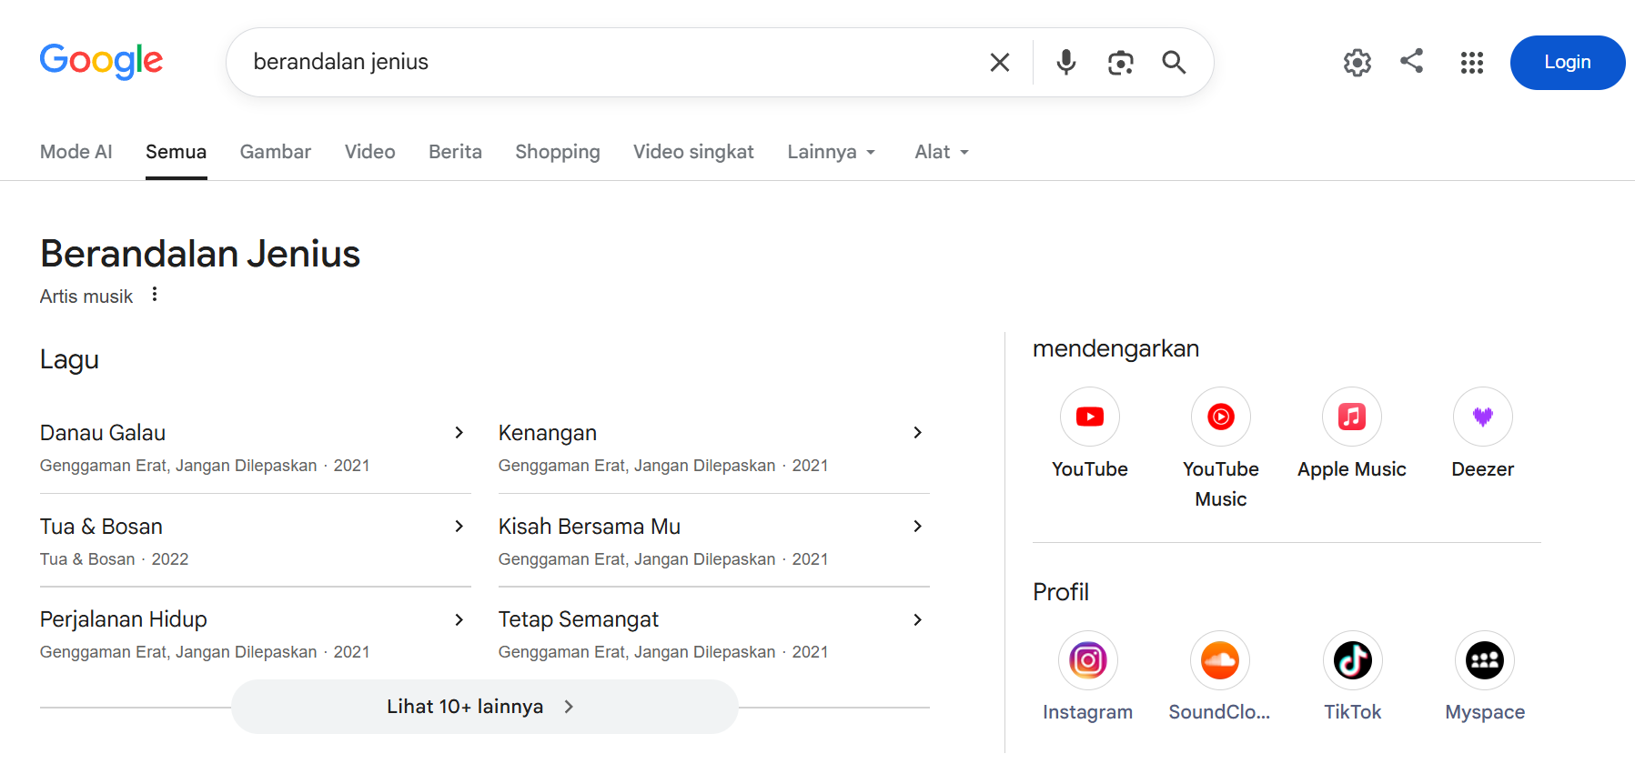Select the Semua tab

pyautogui.click(x=177, y=152)
